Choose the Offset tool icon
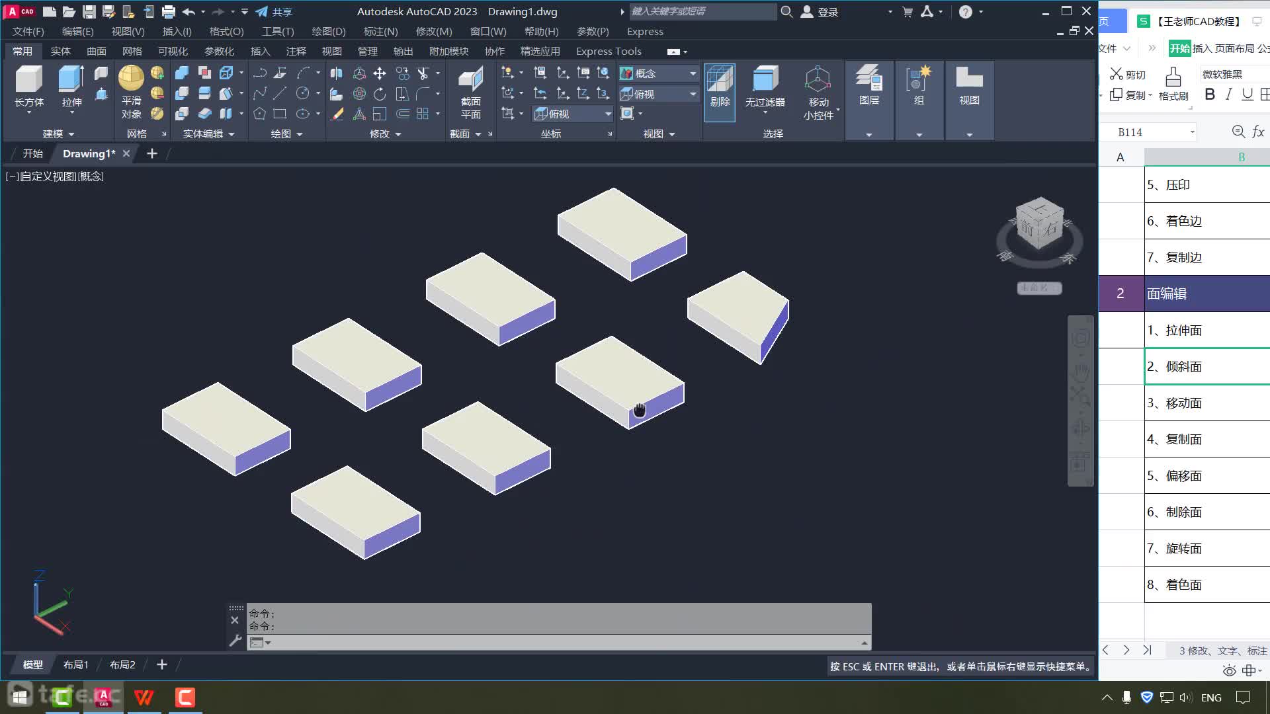Viewport: 1270px width, 714px height. [402, 114]
